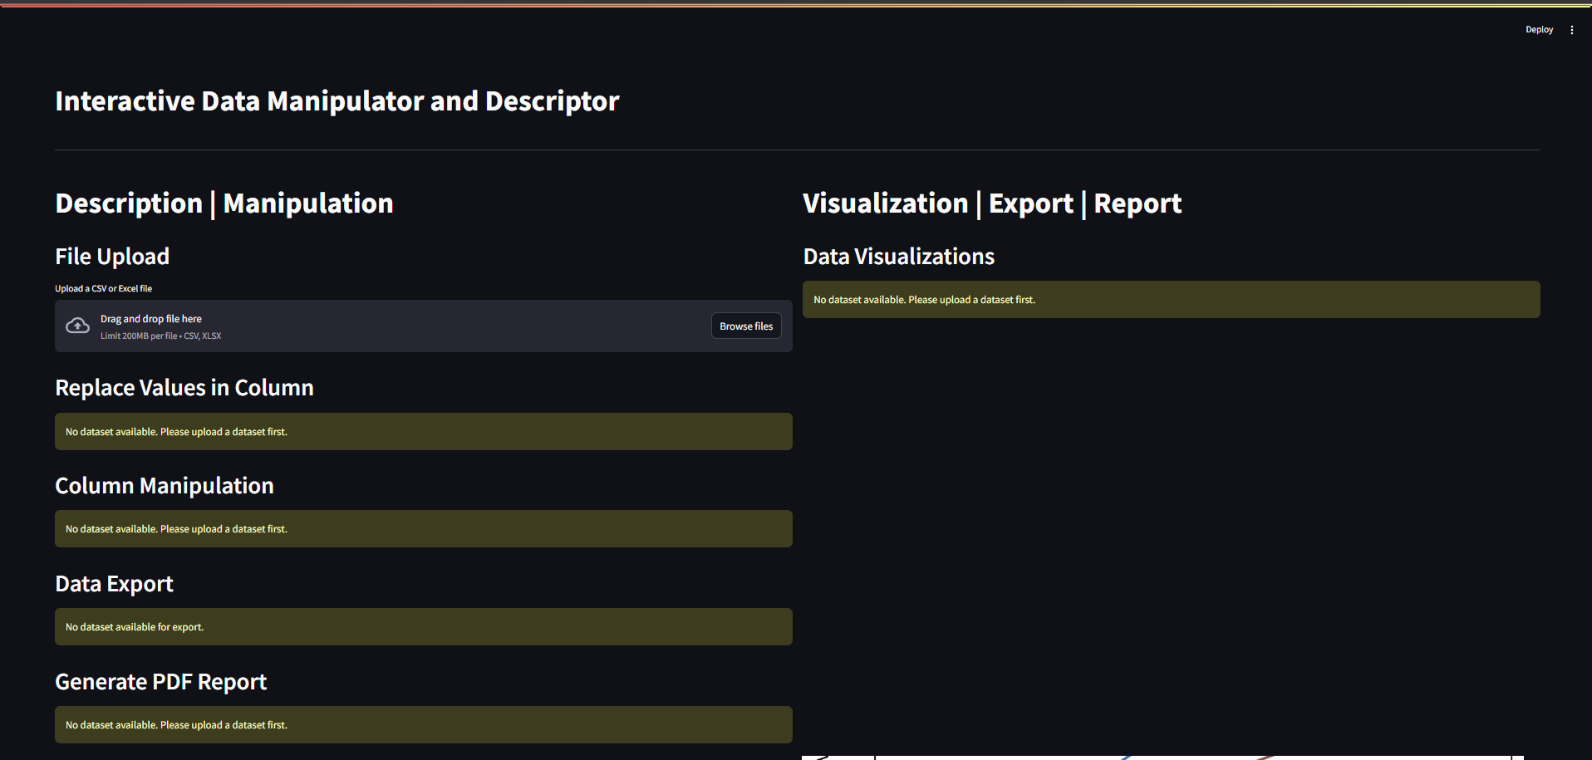Click the warning under Data Visualizations

(x=1172, y=300)
